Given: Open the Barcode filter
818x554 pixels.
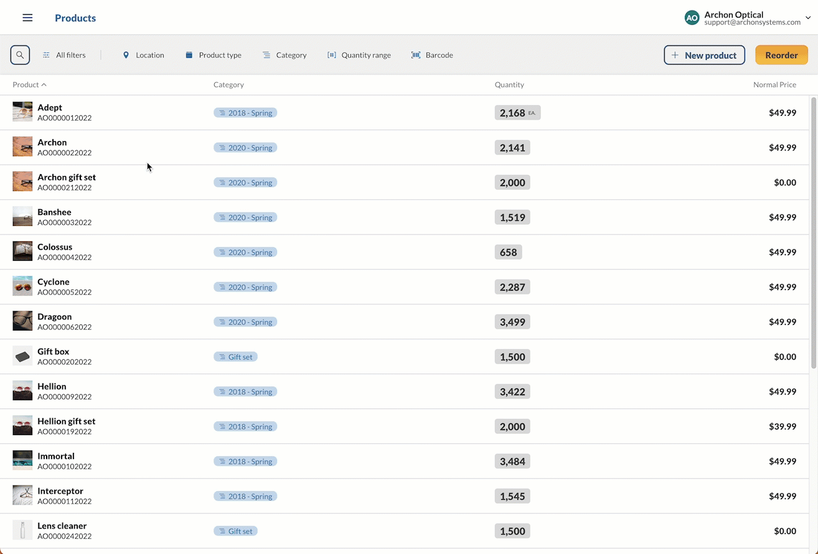Looking at the screenshot, I should pyautogui.click(x=432, y=55).
